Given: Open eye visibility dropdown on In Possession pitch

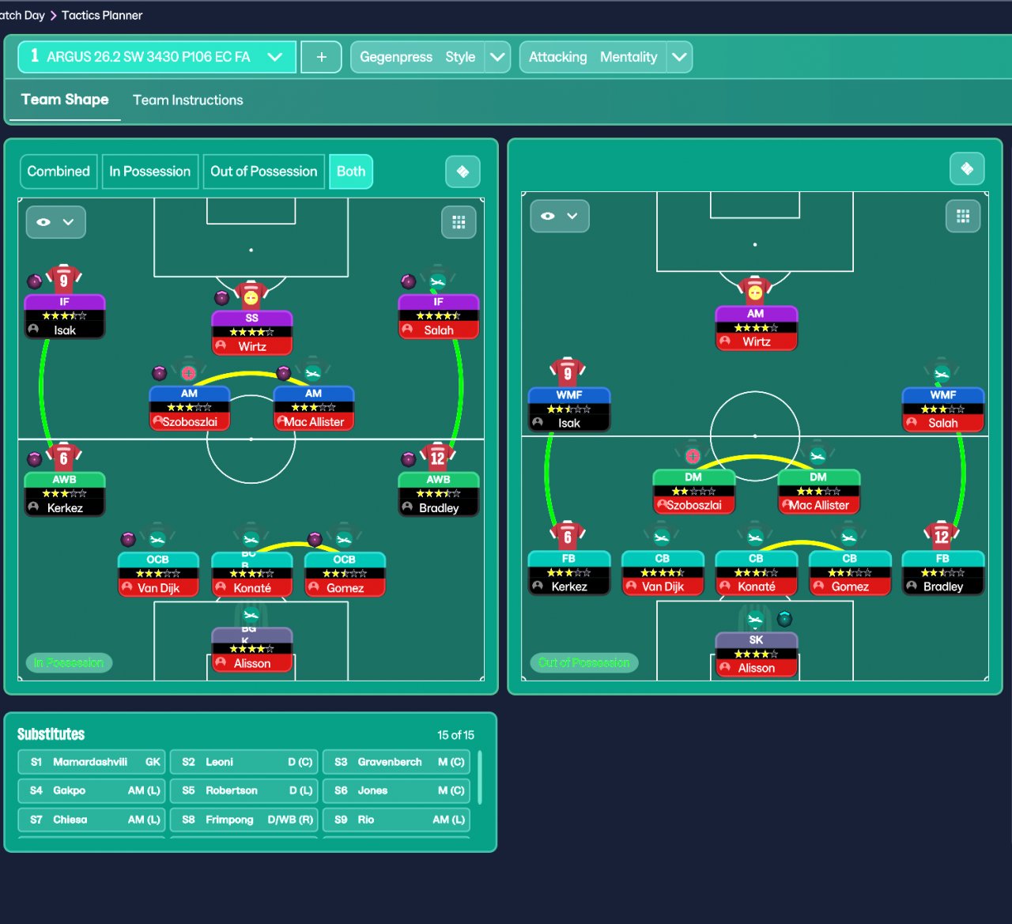Looking at the screenshot, I should pyautogui.click(x=56, y=222).
